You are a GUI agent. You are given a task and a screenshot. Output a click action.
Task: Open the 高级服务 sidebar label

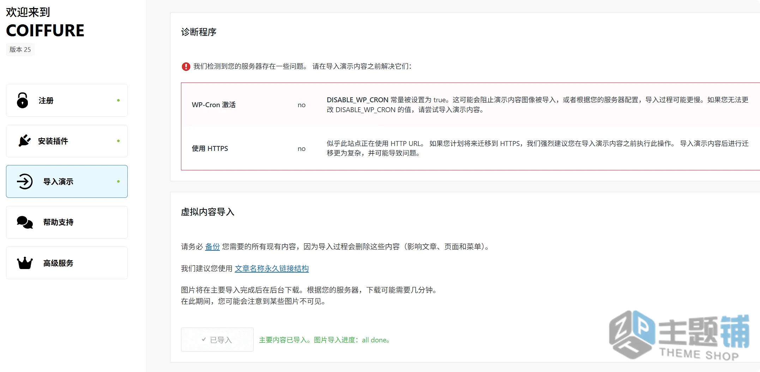pos(58,263)
